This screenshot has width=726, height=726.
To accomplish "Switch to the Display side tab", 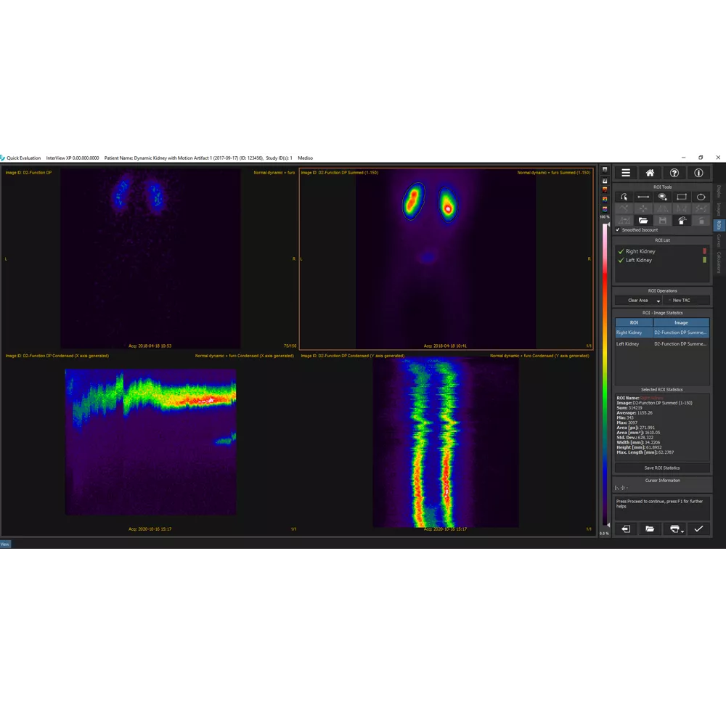I will click(x=719, y=191).
